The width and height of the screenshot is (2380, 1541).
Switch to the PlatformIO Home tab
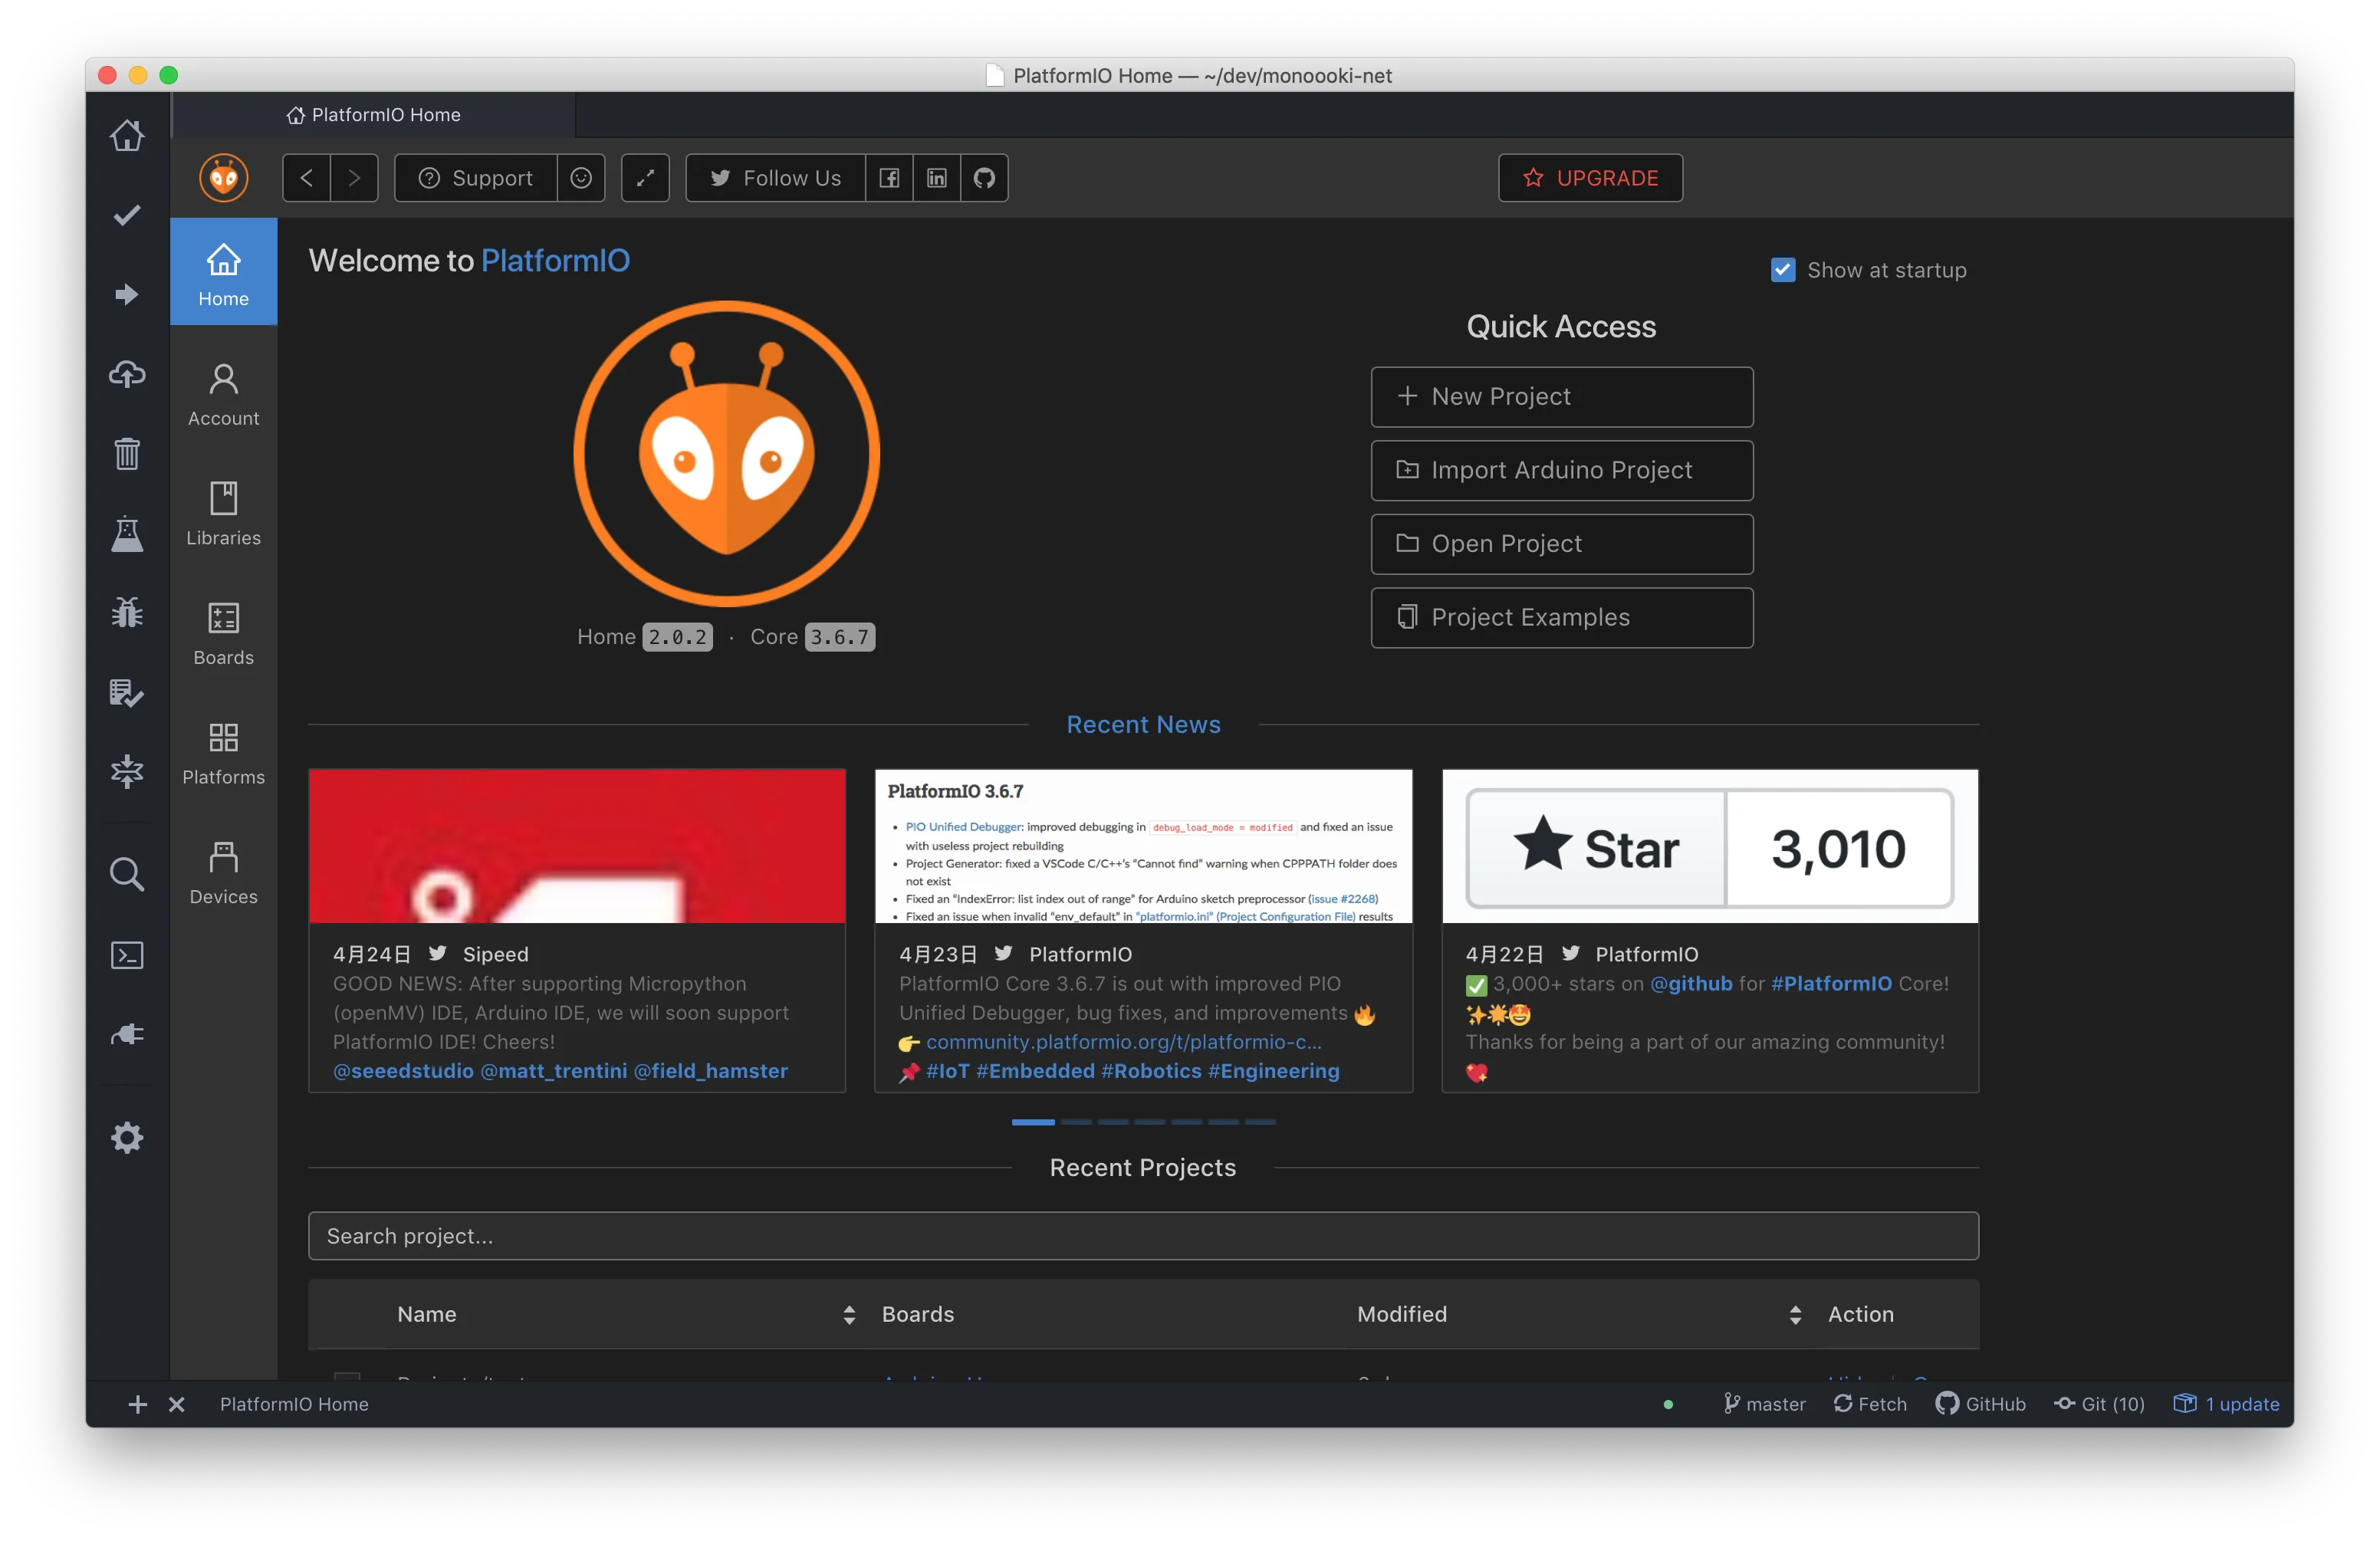pos(374,114)
